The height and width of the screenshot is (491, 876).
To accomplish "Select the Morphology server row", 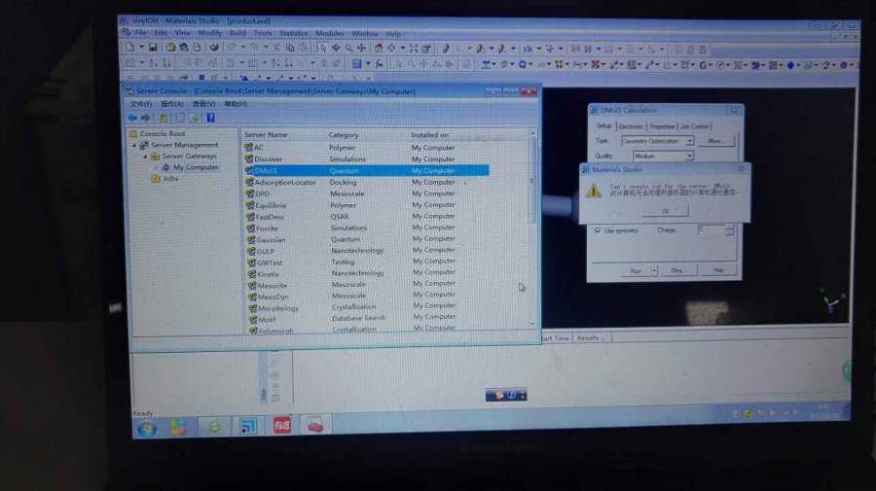I will (x=367, y=308).
